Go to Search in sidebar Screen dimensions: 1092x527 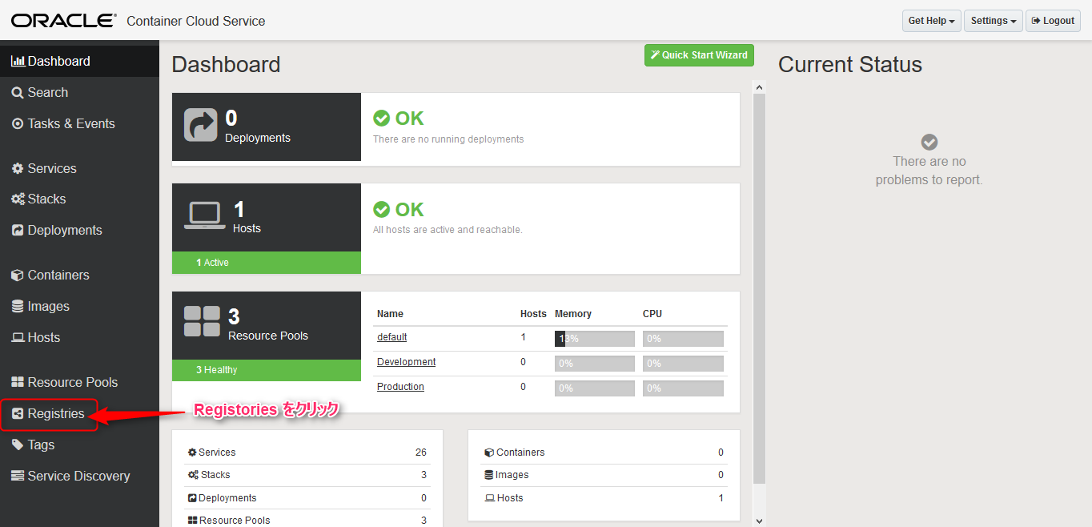pyautogui.click(x=79, y=93)
